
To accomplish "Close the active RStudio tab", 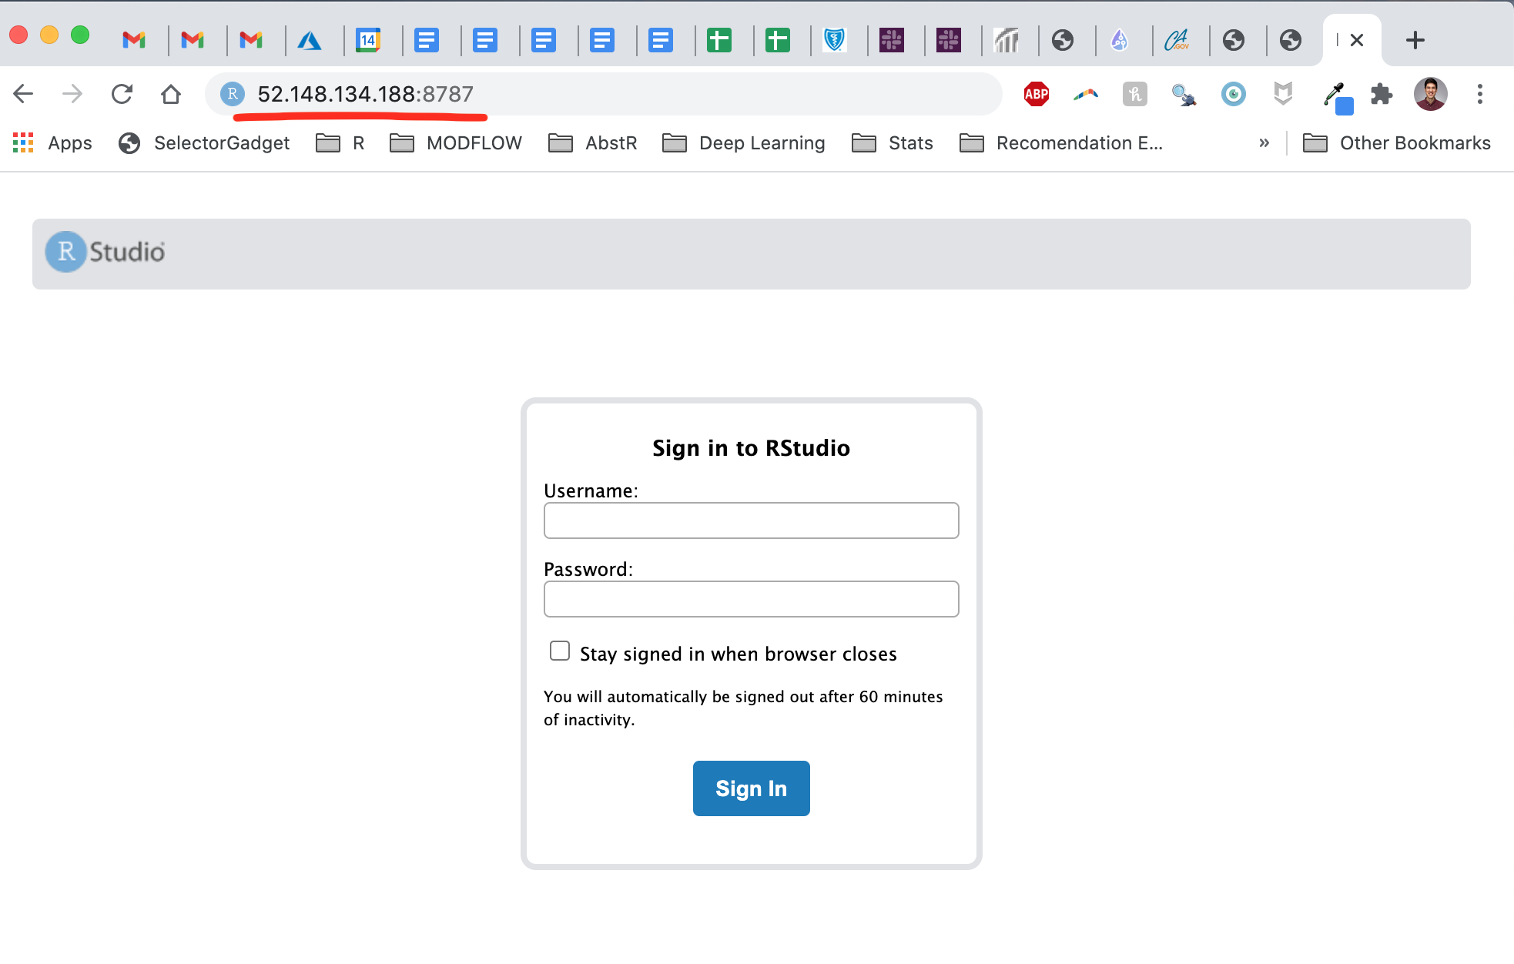I will pos(1357,40).
